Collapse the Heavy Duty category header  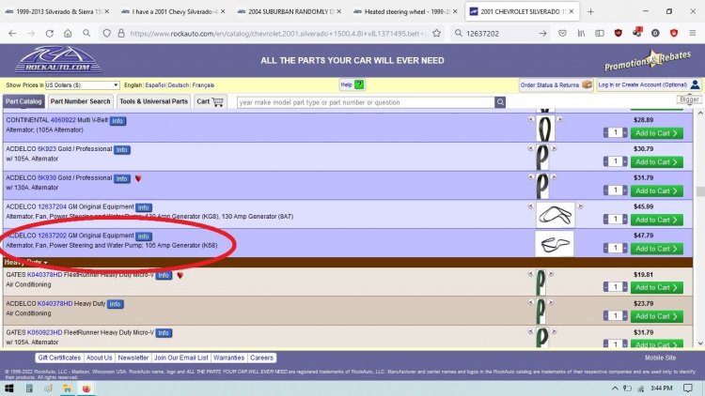click(x=25, y=262)
